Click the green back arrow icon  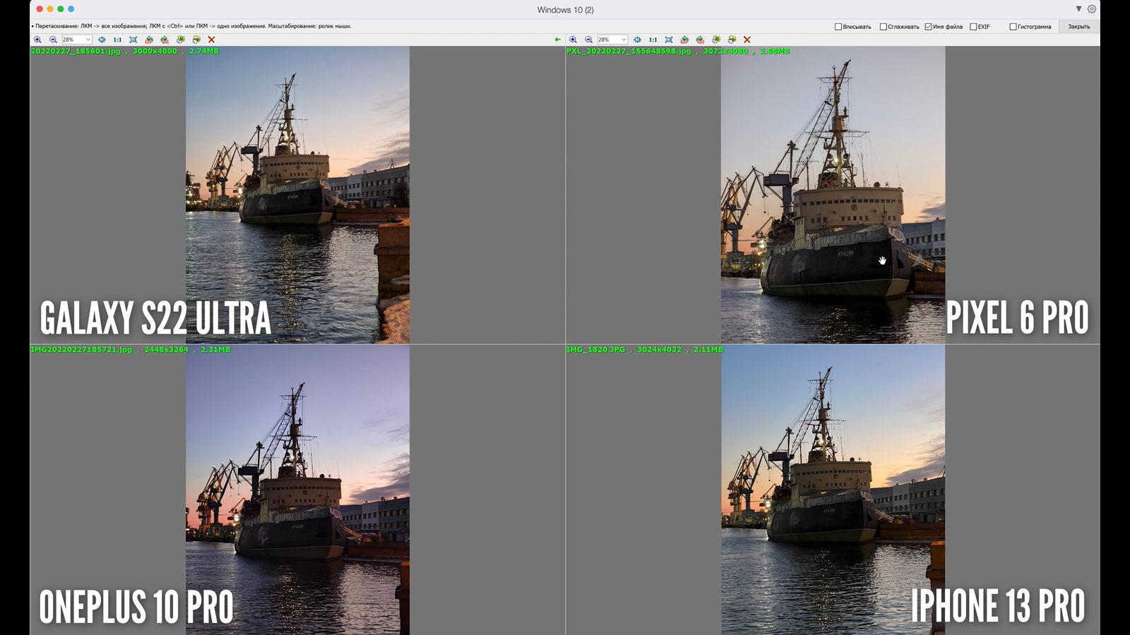coord(558,40)
